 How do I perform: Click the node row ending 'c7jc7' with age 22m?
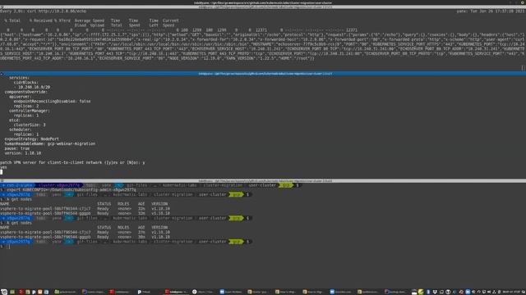click(85, 208)
